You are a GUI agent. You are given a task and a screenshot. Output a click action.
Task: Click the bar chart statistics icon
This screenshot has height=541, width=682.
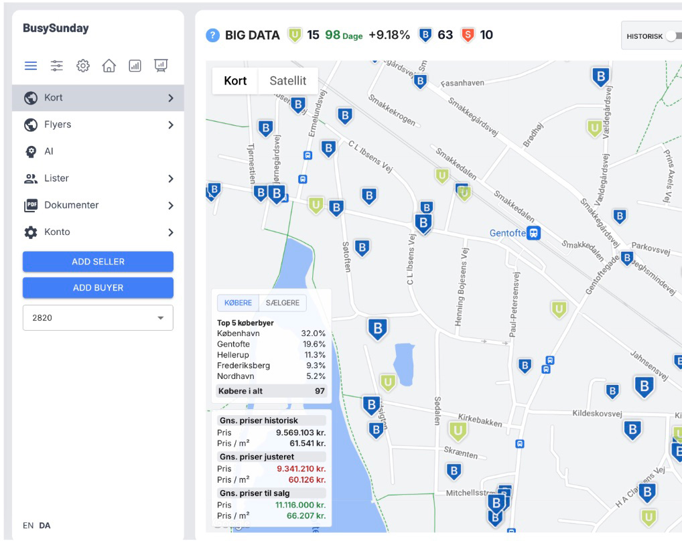pos(135,66)
